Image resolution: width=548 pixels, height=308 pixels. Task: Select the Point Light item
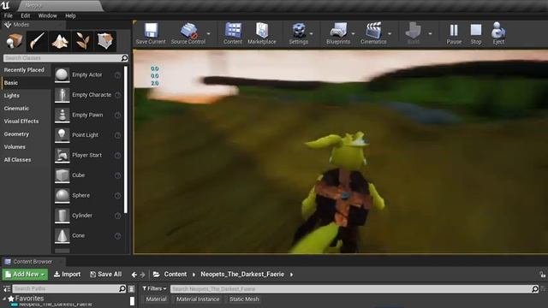(87, 135)
